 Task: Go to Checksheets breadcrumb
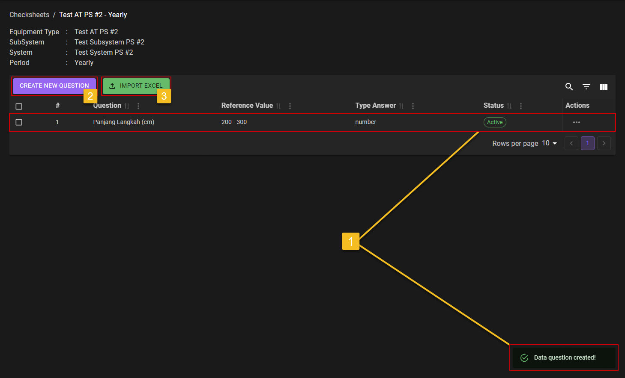pyautogui.click(x=29, y=15)
